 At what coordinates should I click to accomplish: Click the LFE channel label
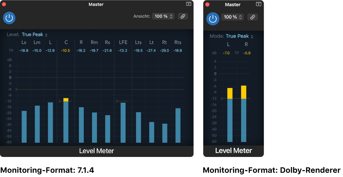point(123,42)
